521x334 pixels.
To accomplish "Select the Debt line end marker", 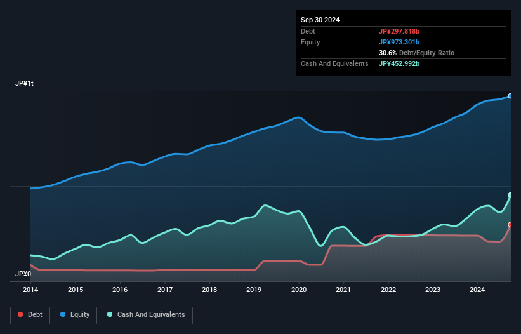I will click(x=510, y=225).
